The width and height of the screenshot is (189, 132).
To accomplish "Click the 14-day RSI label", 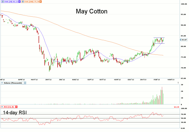I will coord(15,113).
